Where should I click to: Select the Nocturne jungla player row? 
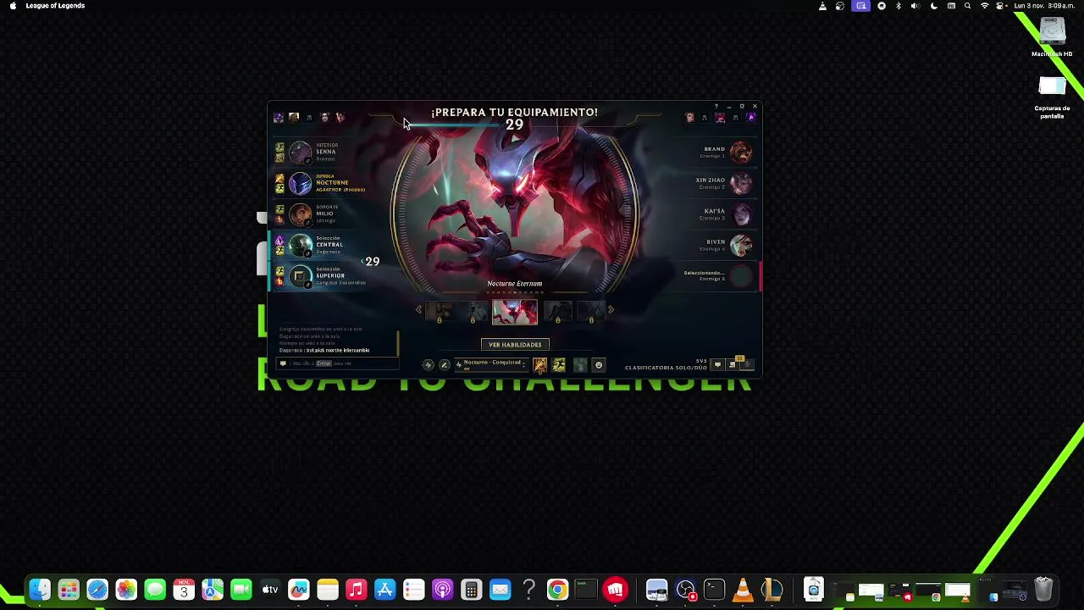click(x=332, y=182)
